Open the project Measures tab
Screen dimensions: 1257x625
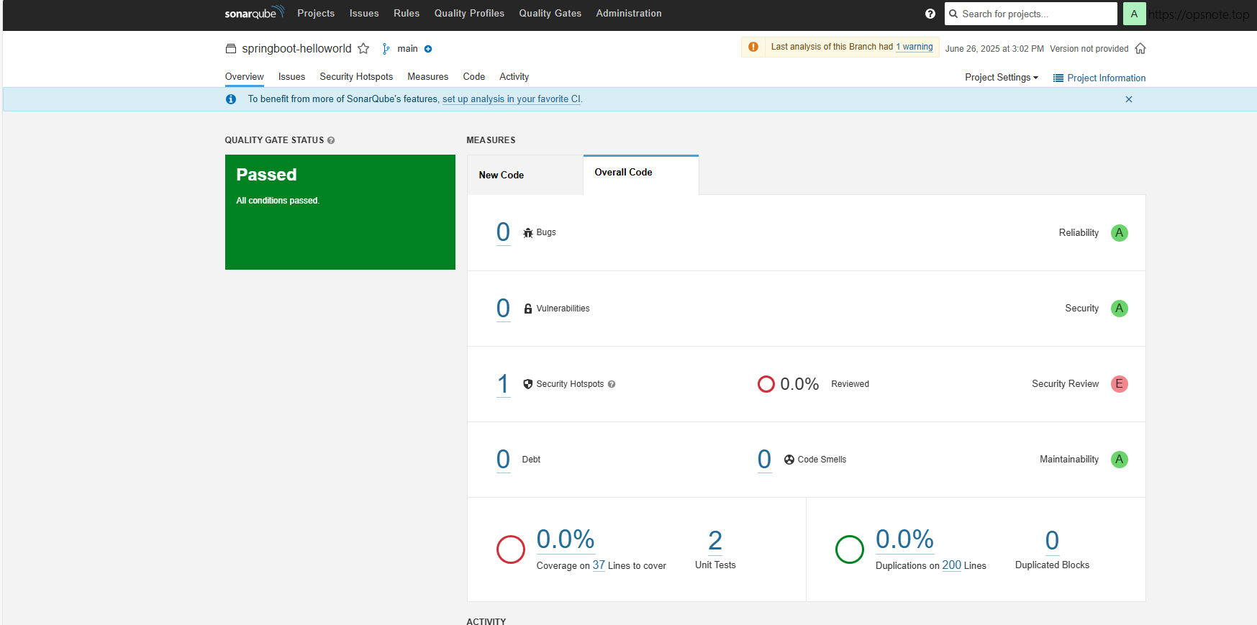point(427,77)
